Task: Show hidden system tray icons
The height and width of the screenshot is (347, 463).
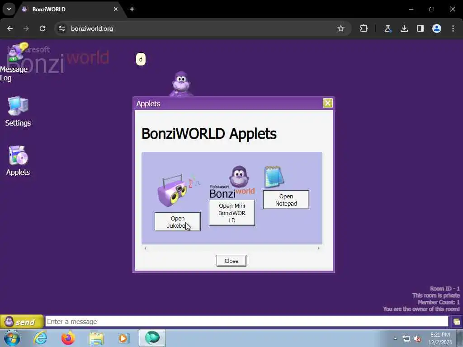Action: point(395,338)
